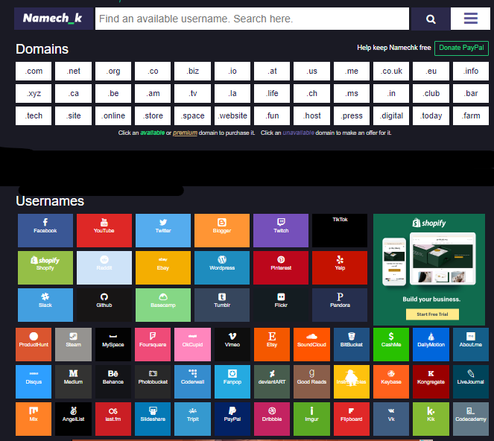
Task: Select the ProductHunt tile
Action: pos(34,345)
